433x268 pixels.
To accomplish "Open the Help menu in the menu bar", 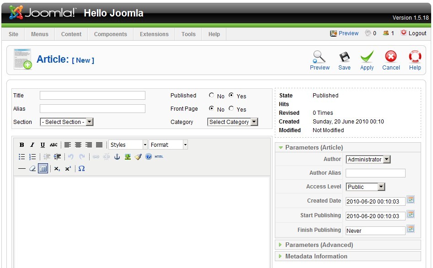I will (x=214, y=34).
